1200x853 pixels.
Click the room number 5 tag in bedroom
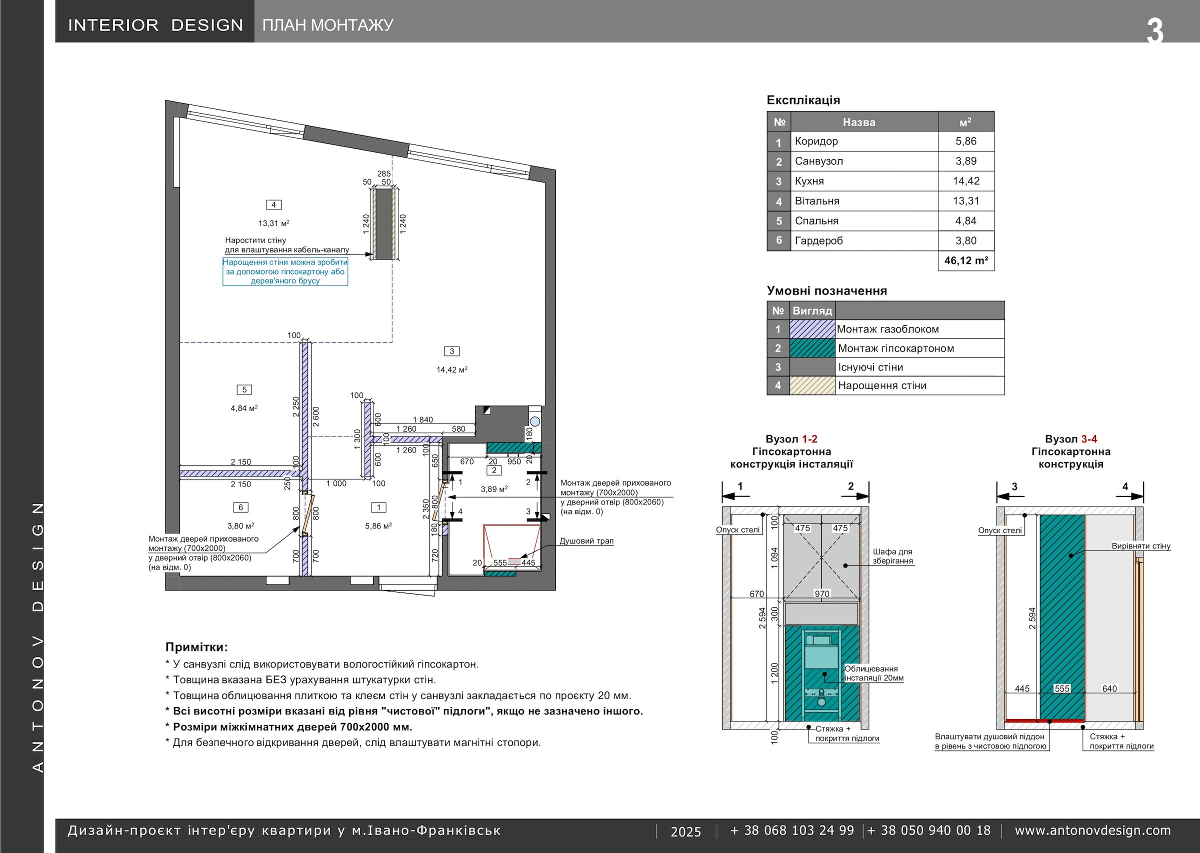244,389
